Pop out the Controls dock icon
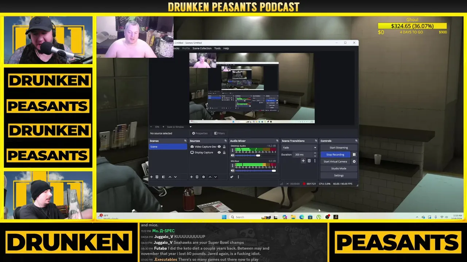Screen dimensions: 467x262 click(x=356, y=141)
